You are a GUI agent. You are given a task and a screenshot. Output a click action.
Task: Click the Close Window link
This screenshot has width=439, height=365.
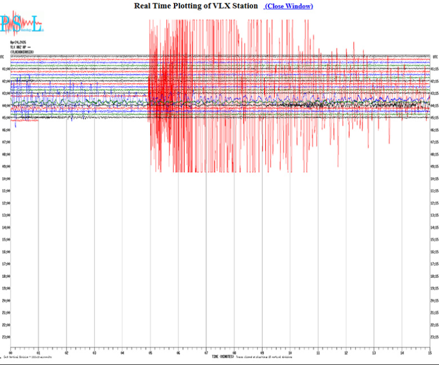click(x=288, y=6)
